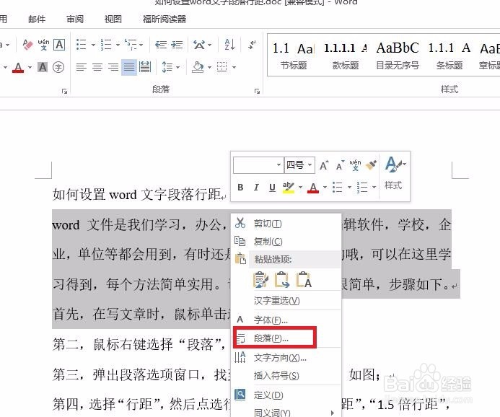Click mini toolbar Grow Font icon

[324, 165]
